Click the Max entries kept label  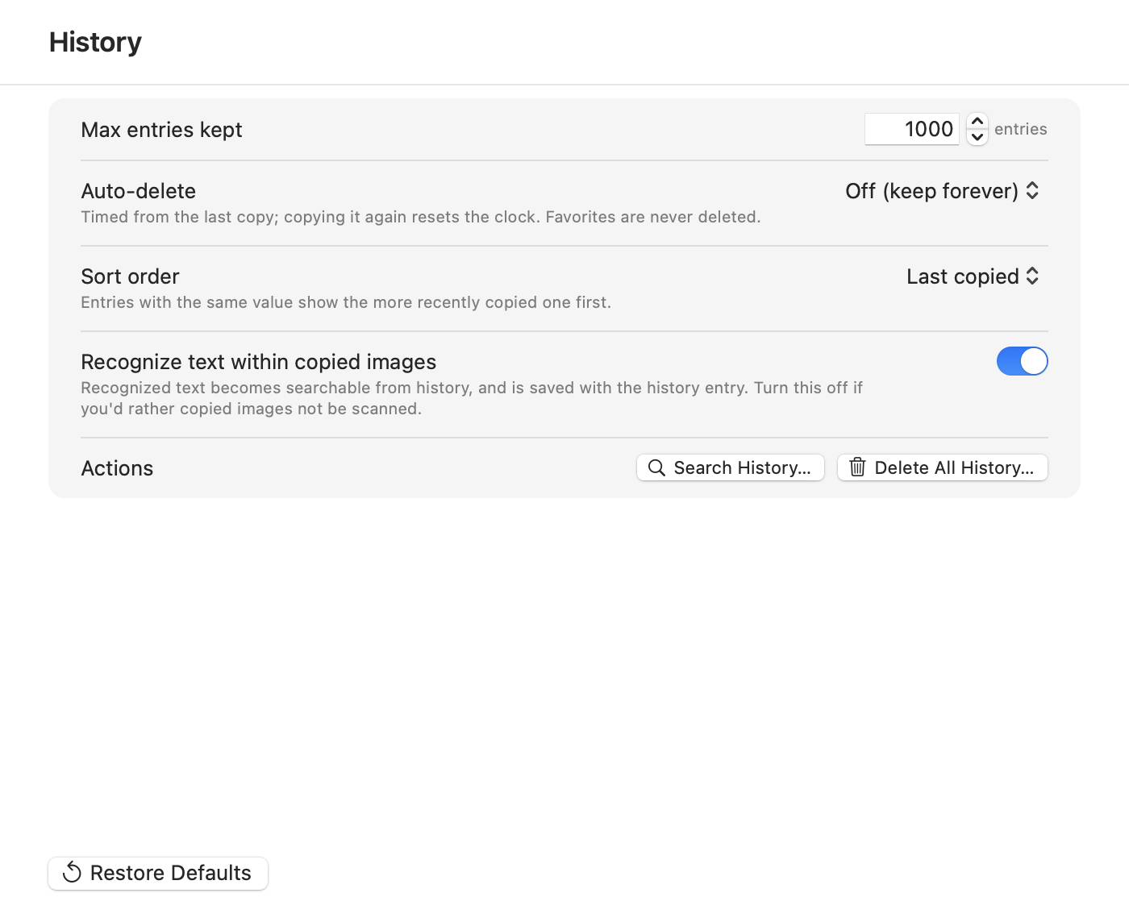click(x=161, y=130)
